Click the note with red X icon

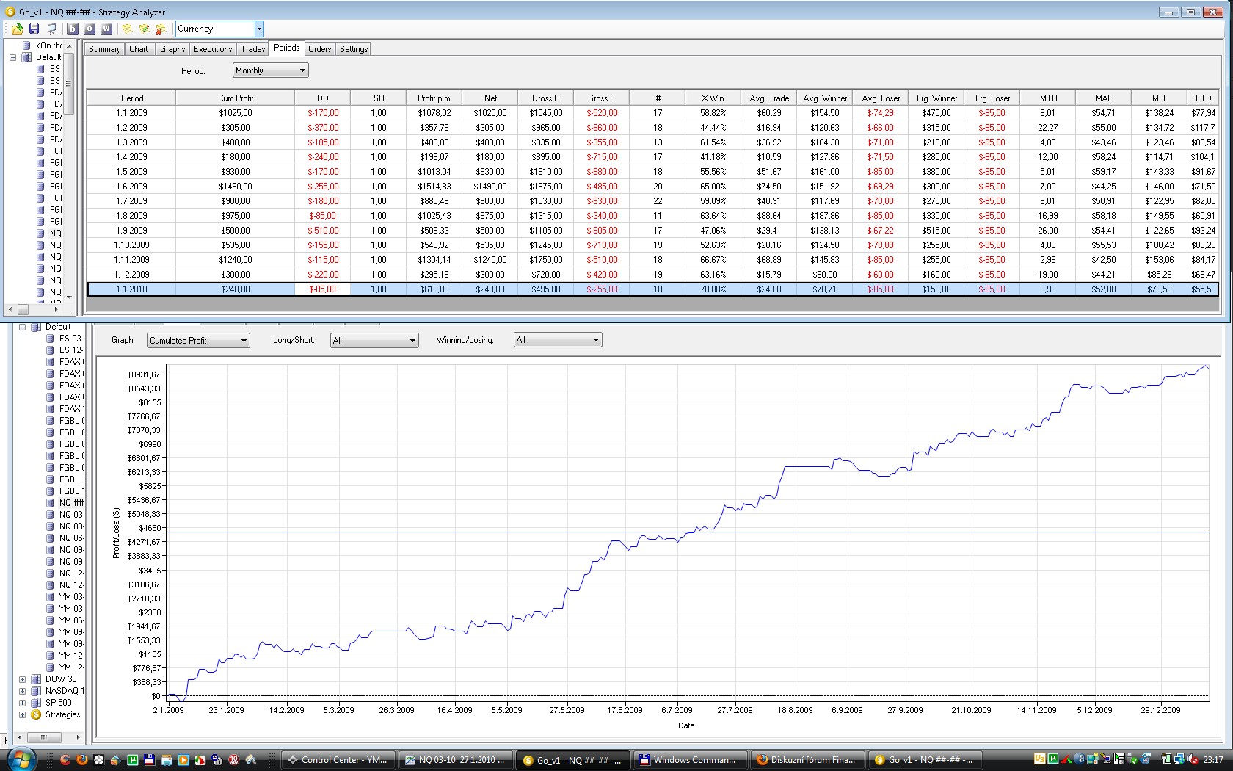click(x=161, y=29)
